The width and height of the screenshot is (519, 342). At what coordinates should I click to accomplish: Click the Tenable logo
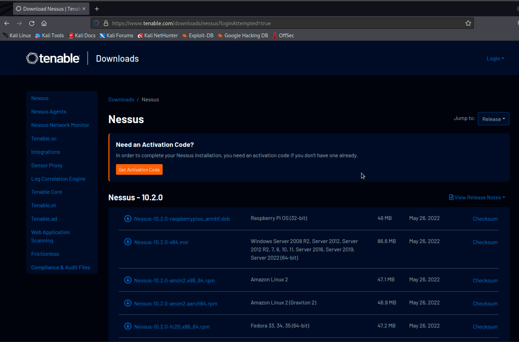53,58
